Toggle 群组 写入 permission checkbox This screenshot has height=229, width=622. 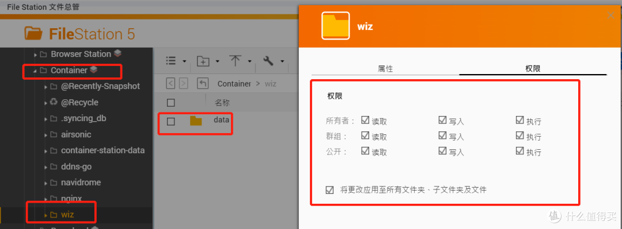442,135
